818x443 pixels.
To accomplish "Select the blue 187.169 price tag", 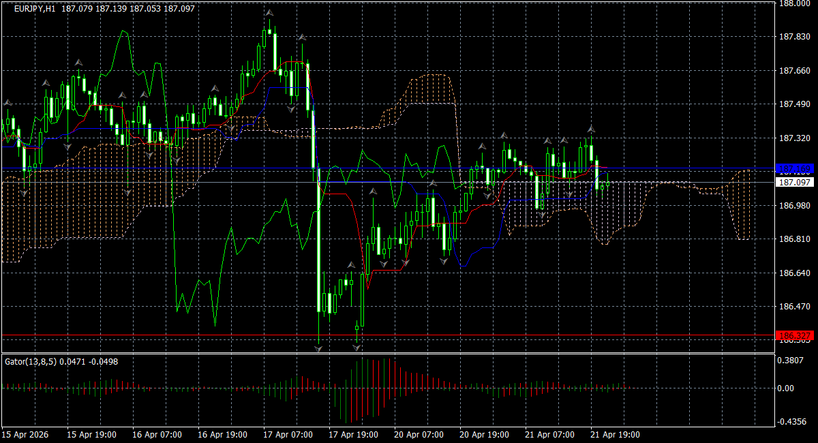I will click(796, 168).
